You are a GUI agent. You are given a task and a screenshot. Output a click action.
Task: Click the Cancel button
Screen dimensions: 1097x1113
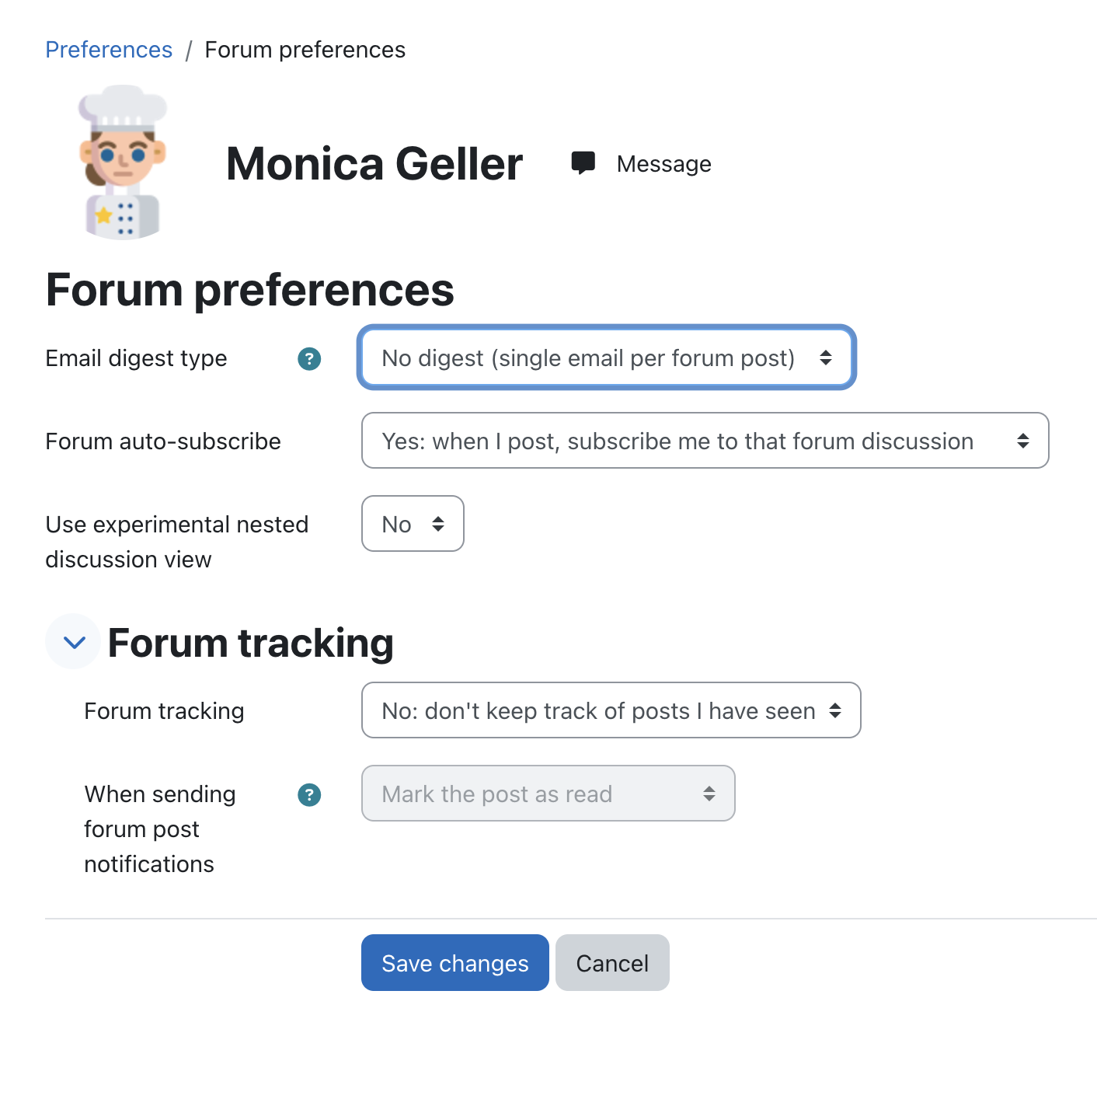tap(612, 963)
